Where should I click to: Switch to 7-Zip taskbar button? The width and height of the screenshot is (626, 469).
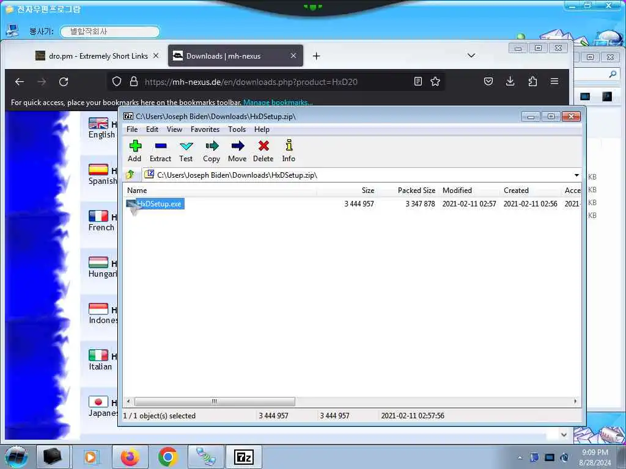click(x=244, y=457)
